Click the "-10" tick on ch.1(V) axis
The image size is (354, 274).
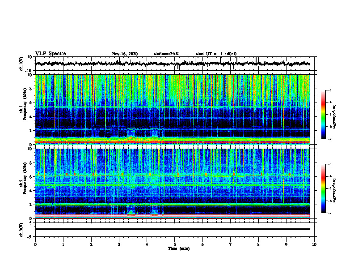coord(29,71)
